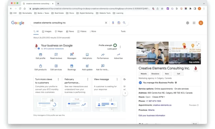Bookmark this page with star icon
This screenshot has height=129, width=215.
pyautogui.click(x=162, y=9)
